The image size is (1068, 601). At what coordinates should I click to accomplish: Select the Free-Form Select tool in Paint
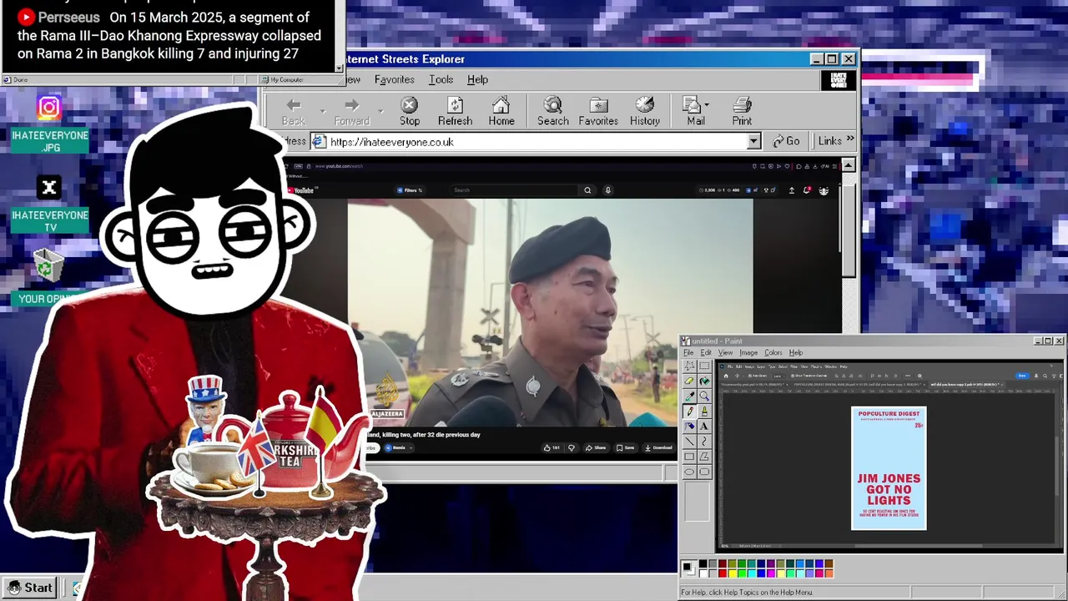coord(688,366)
